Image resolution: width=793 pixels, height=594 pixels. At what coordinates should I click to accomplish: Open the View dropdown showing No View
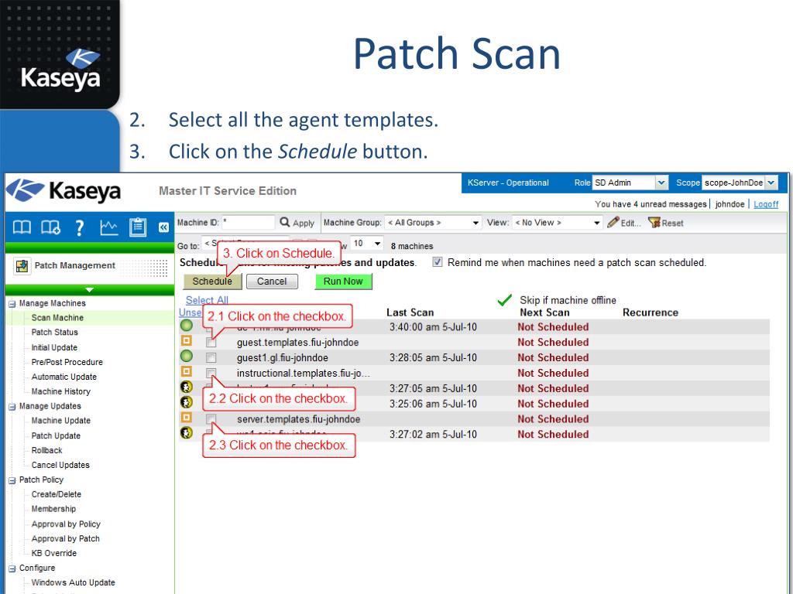[558, 223]
